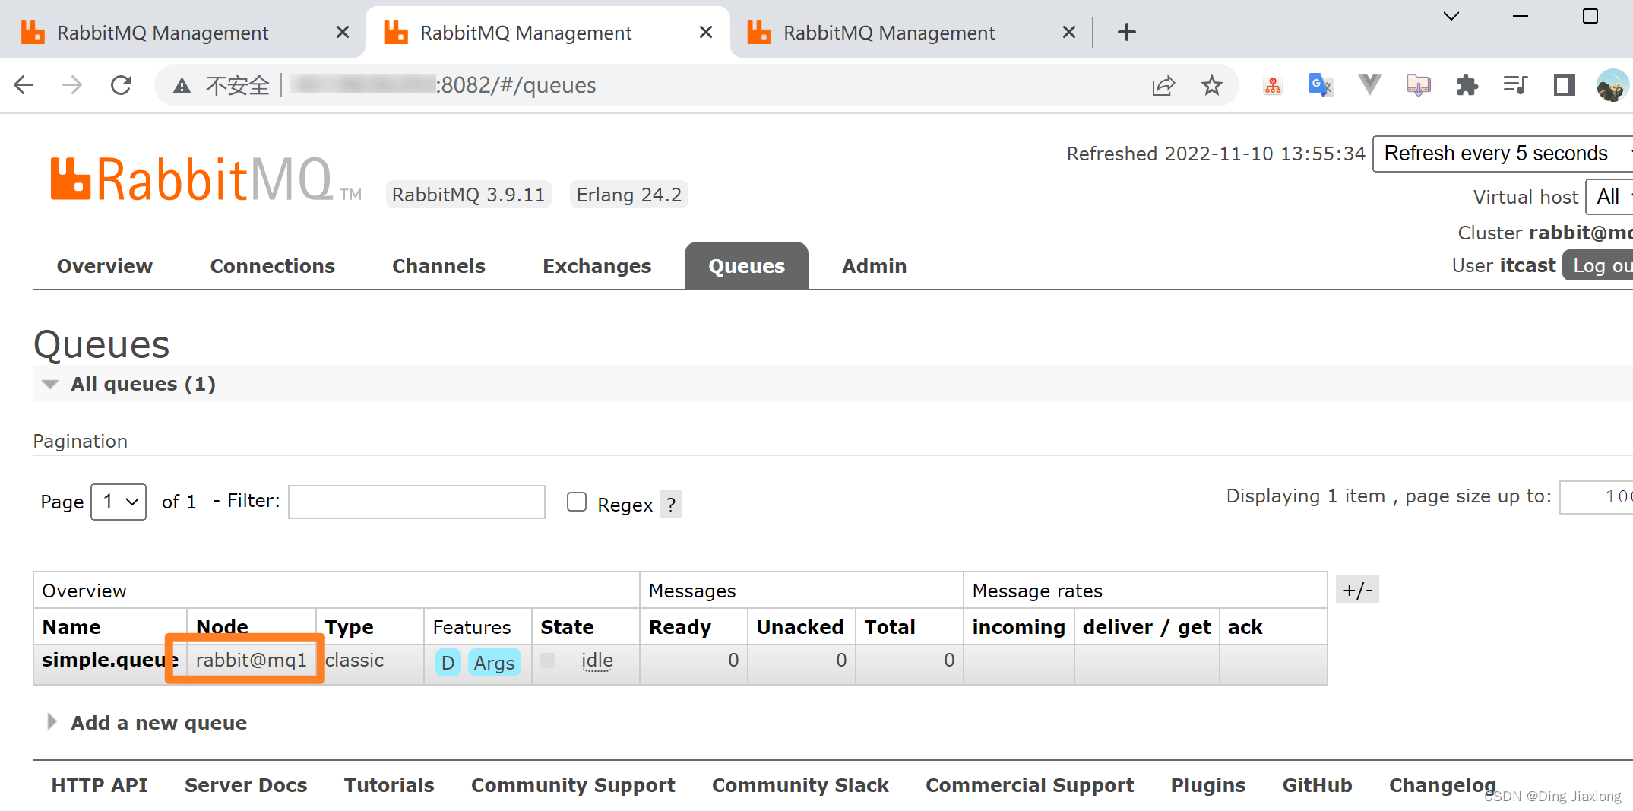Screen dimensions: 1633x811
Task: Sort by the Name column header
Action: click(71, 627)
